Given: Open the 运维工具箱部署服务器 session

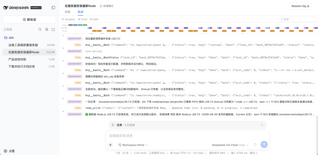Looking at the screenshot, I should pyautogui.click(x=29, y=45).
